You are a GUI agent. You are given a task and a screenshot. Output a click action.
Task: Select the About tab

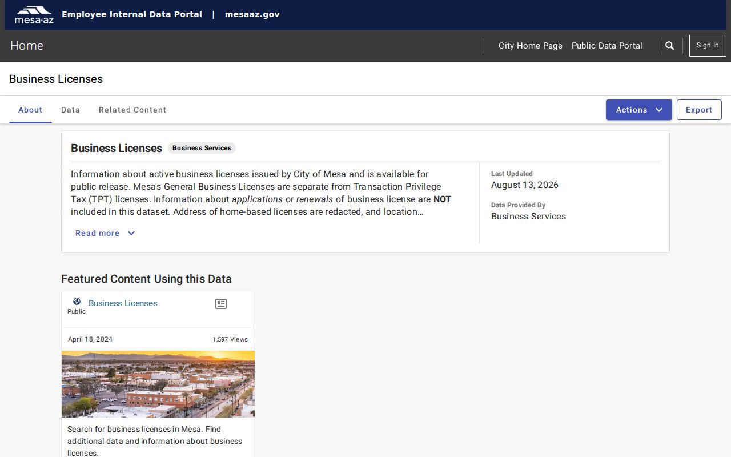click(30, 110)
